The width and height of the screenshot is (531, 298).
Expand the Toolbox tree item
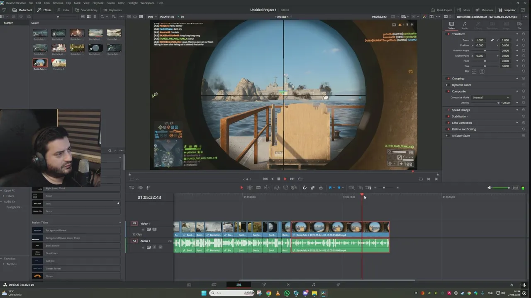(4, 264)
